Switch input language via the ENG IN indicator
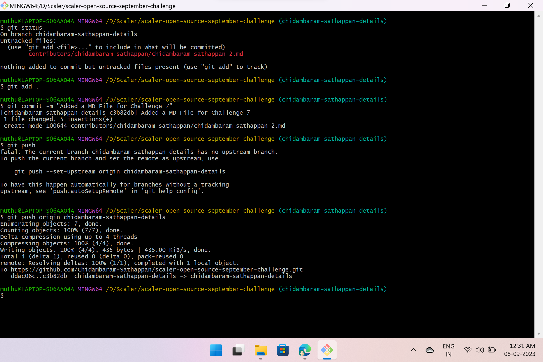This screenshot has height=362, width=543. point(448,350)
